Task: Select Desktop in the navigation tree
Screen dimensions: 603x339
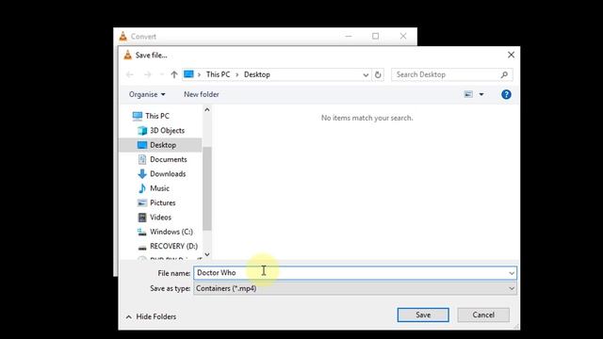Action: (x=161, y=145)
